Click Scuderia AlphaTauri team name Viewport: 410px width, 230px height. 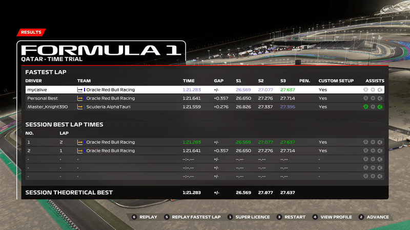tap(108, 107)
